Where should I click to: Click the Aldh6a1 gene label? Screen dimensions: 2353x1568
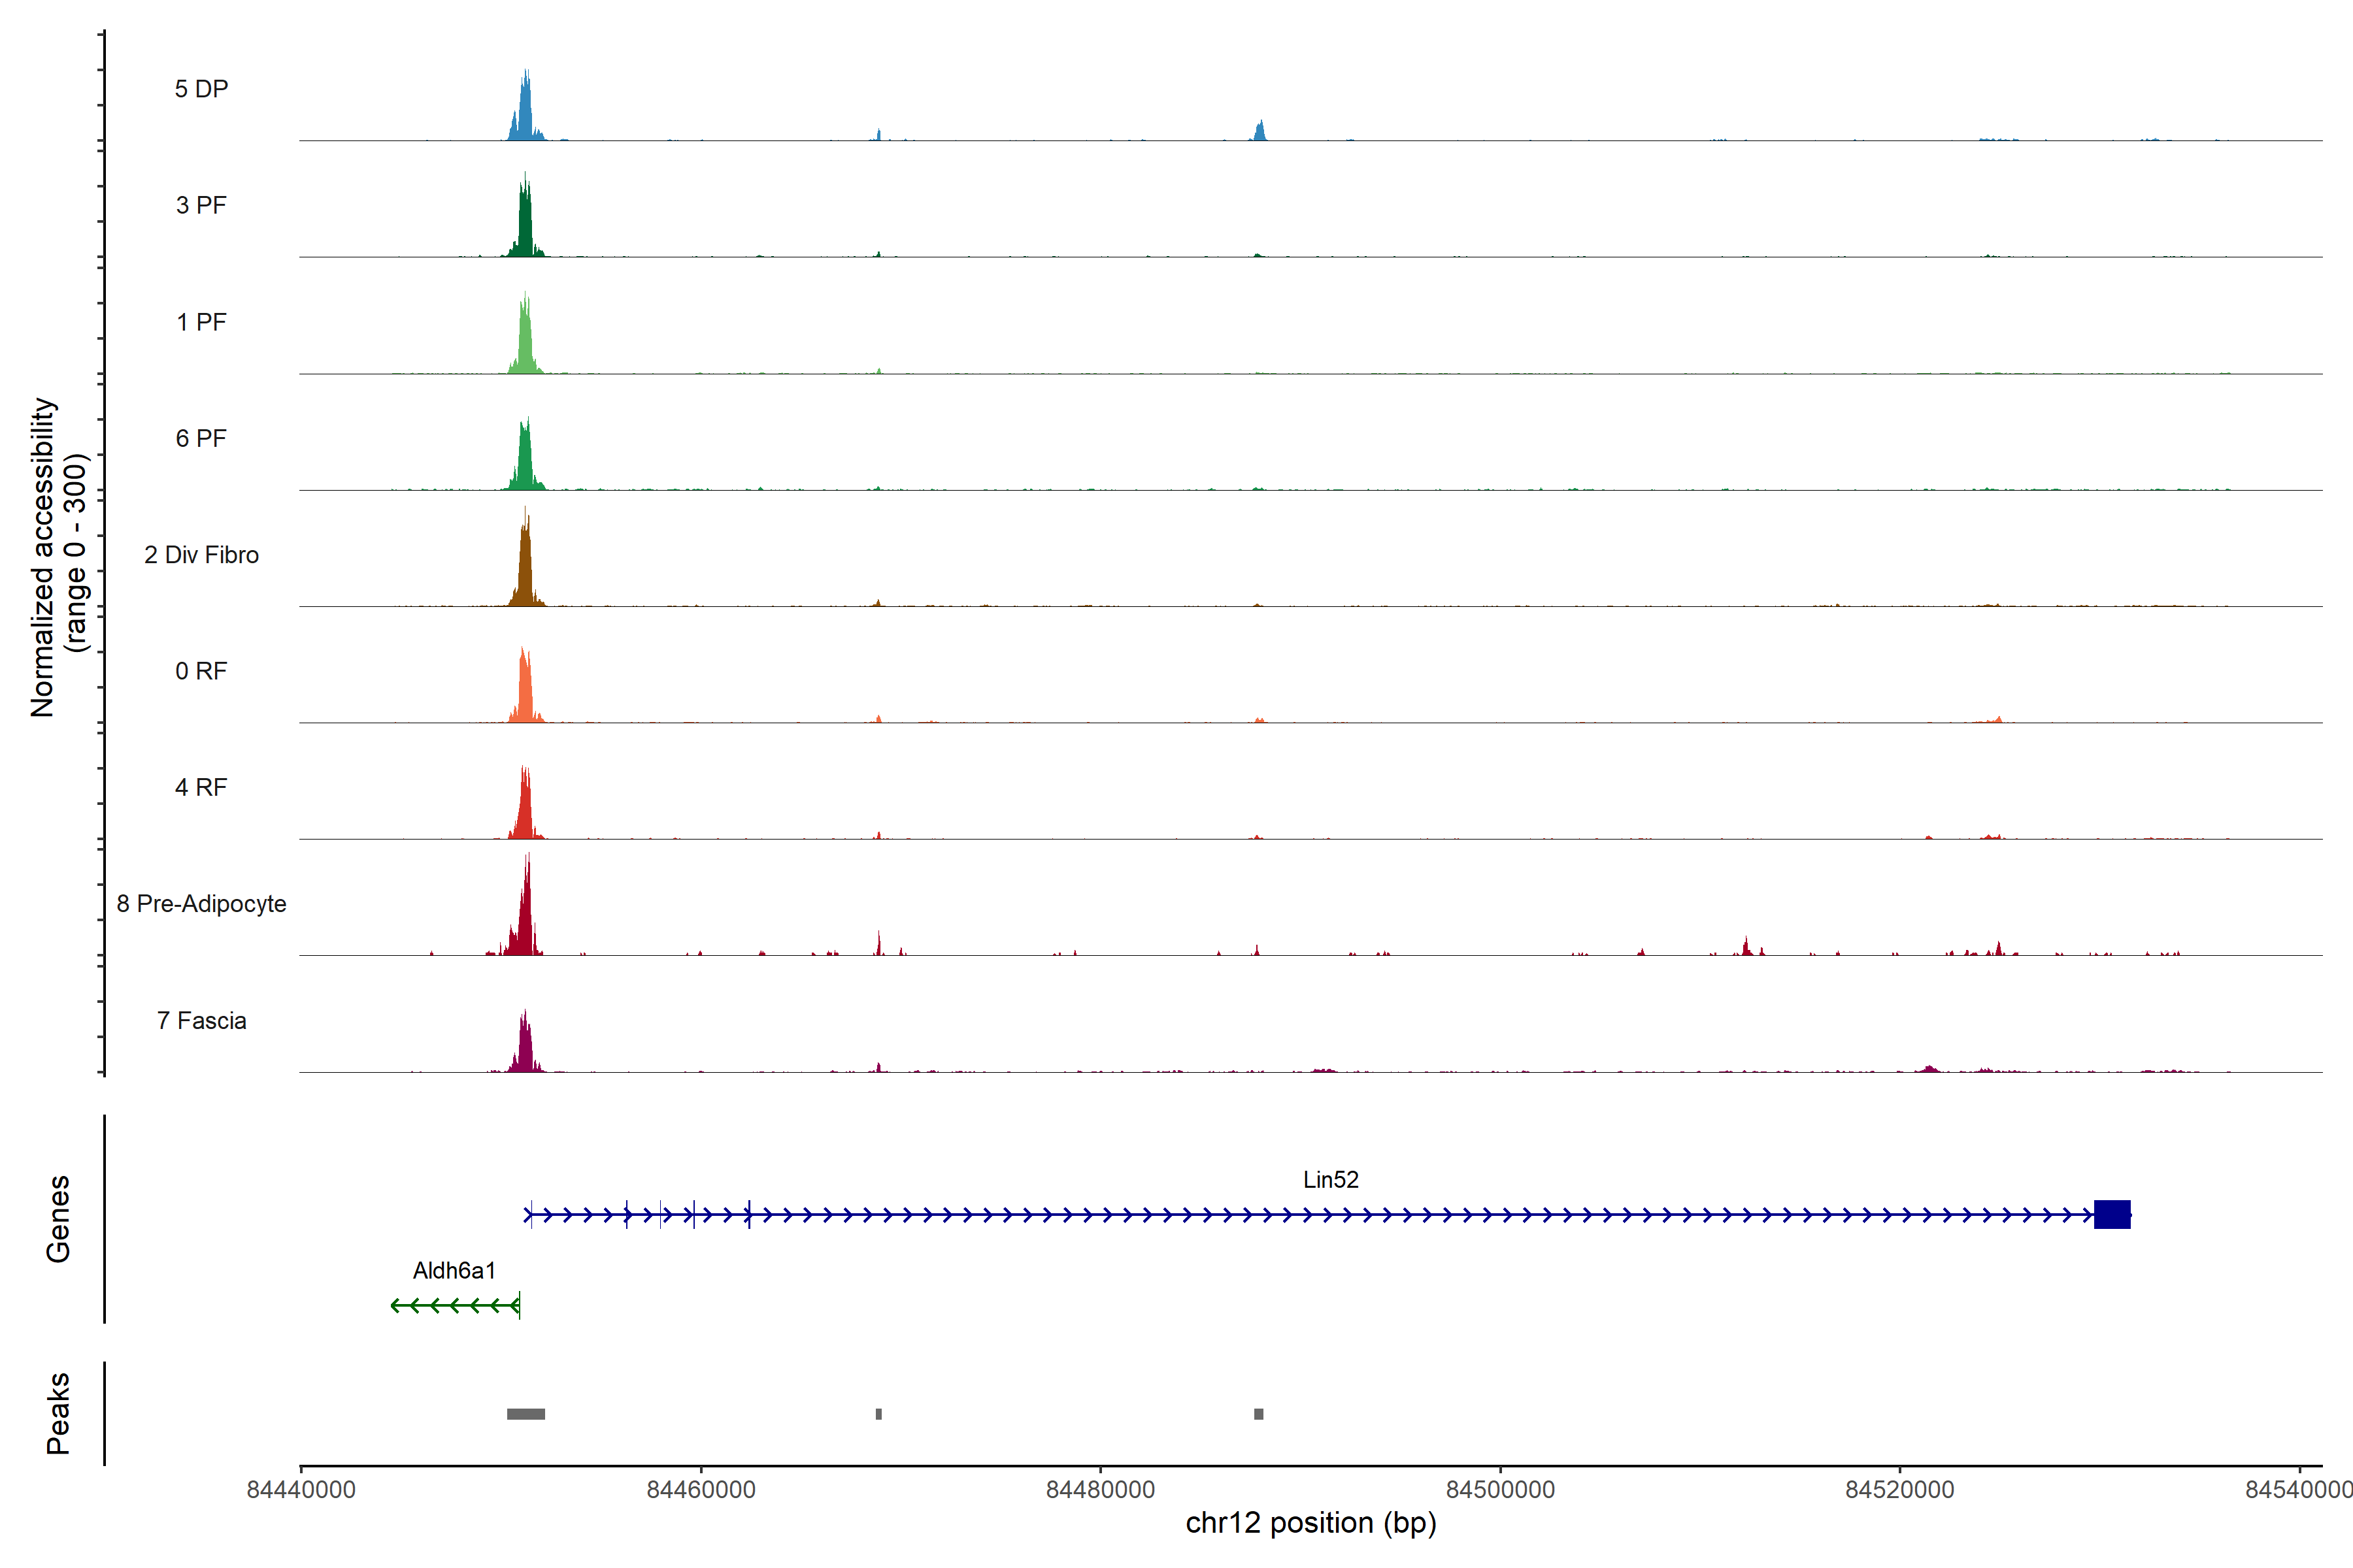pos(454,1270)
